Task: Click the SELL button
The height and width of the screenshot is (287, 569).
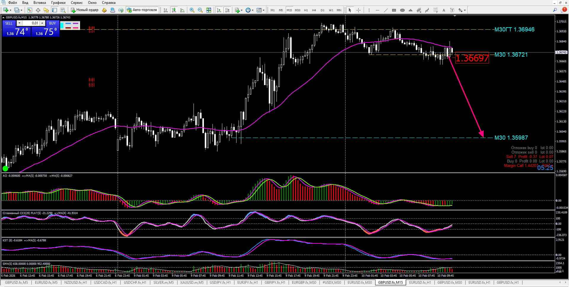Action: coord(9,23)
